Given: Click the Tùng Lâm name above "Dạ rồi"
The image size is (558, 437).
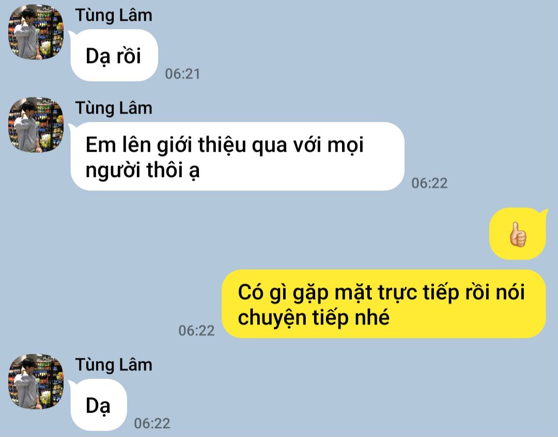Looking at the screenshot, I should 114,16.
